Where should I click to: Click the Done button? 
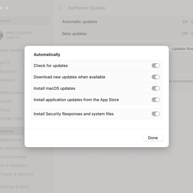(153, 138)
